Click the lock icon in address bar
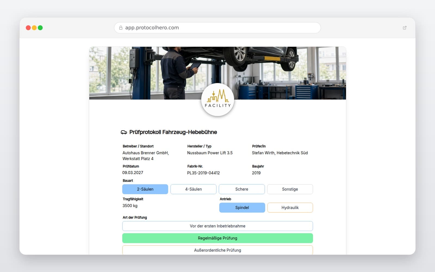Viewport: 435px width, 272px height. tap(121, 28)
